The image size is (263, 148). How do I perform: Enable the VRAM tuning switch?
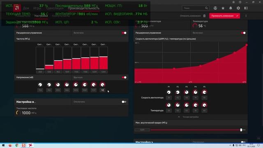124,102
